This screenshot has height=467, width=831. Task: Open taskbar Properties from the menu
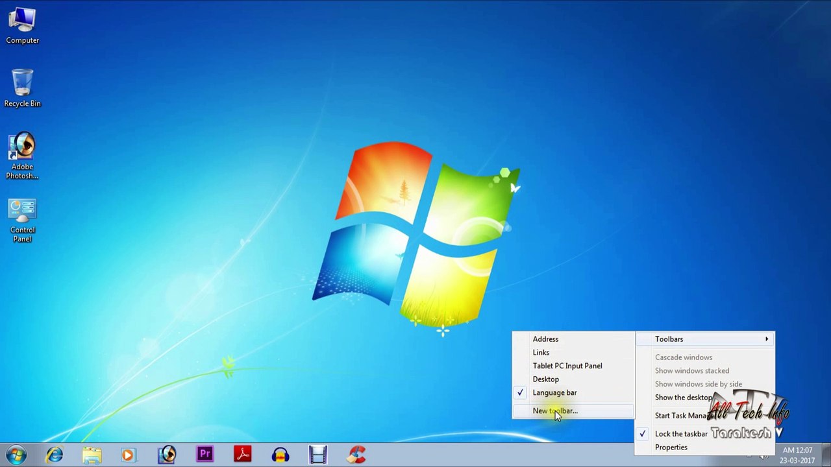tap(705, 448)
